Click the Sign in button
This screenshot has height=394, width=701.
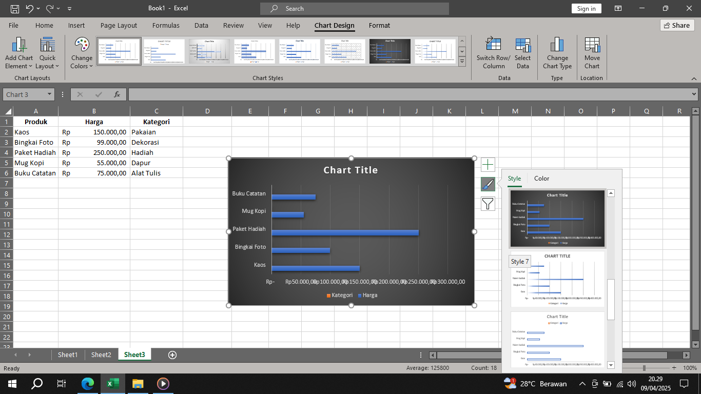click(586, 8)
